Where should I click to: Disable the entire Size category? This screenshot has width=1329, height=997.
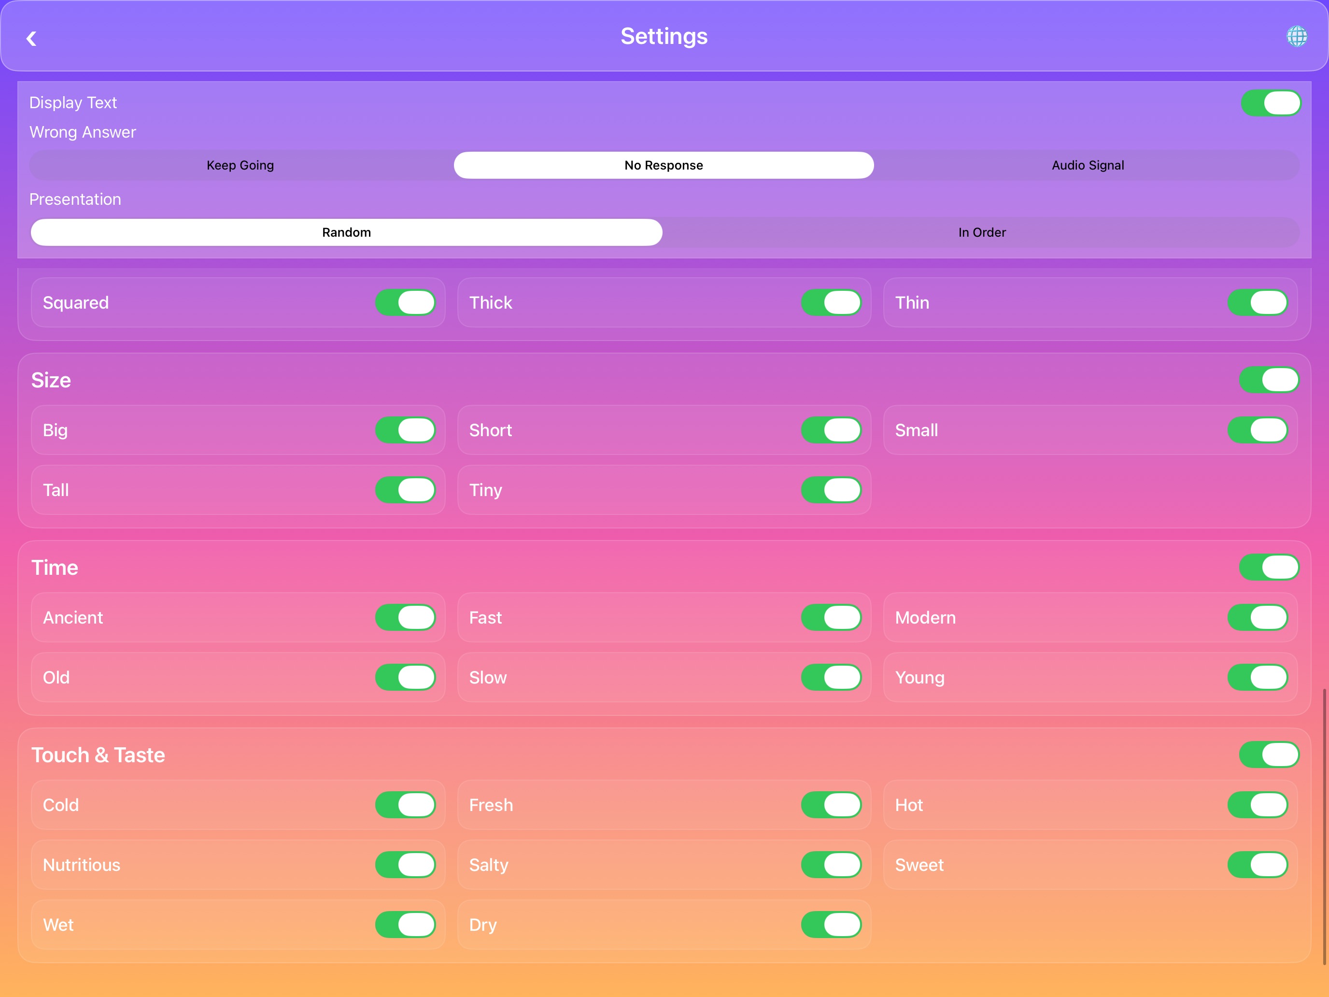(1269, 380)
